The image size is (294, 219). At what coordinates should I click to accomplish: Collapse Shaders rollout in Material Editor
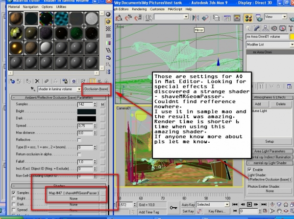click(59, 186)
